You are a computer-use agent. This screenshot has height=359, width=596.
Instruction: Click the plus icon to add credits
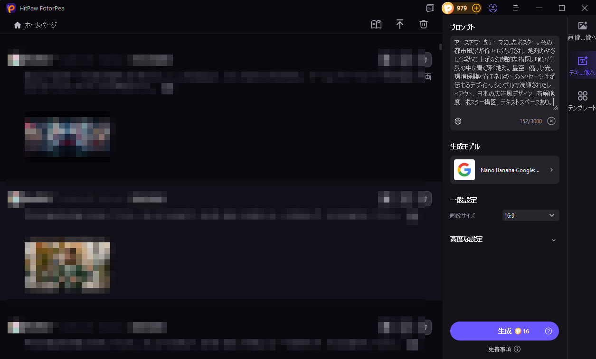click(x=476, y=8)
